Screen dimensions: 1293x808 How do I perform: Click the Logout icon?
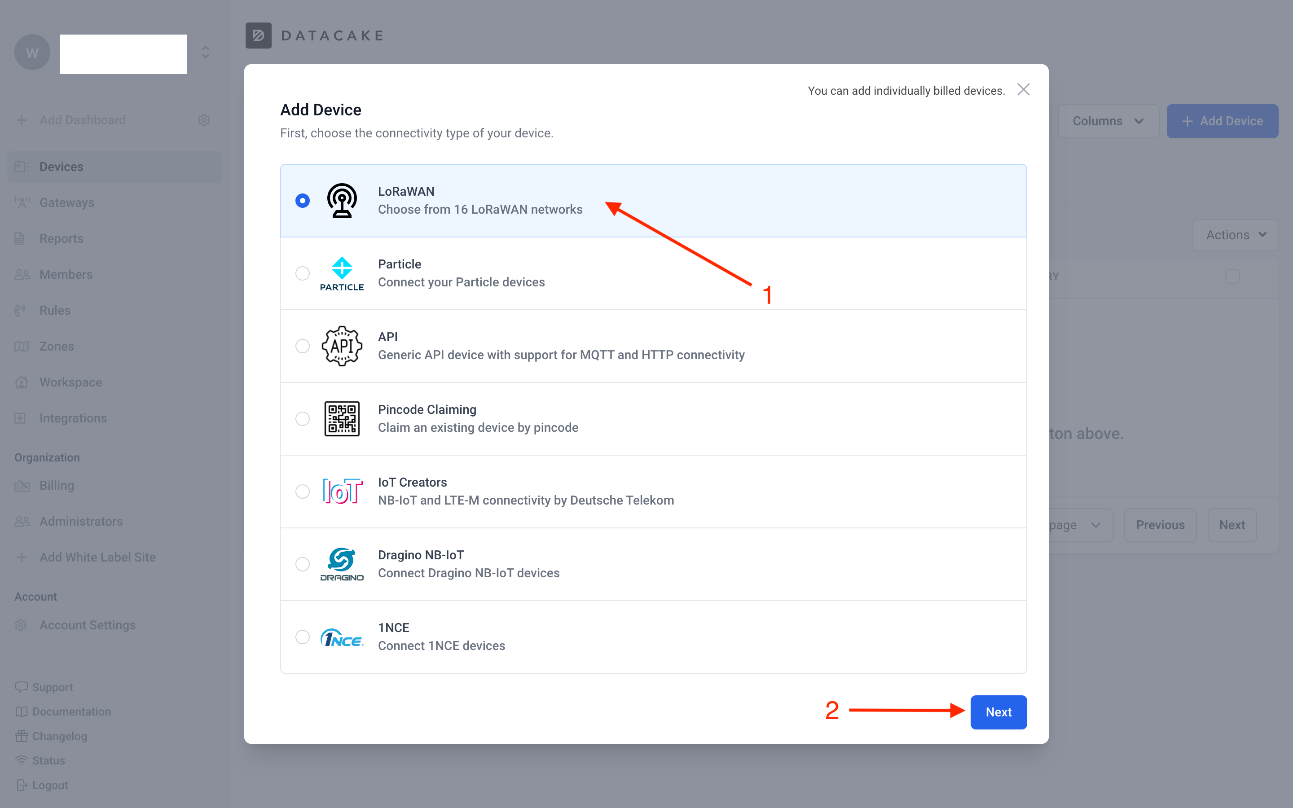pyautogui.click(x=22, y=785)
